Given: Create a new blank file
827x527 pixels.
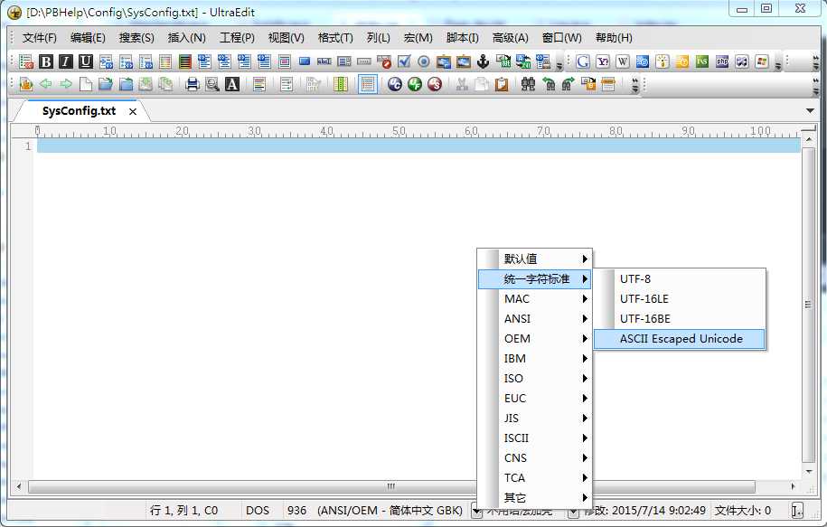Looking at the screenshot, I should pyautogui.click(x=86, y=84).
